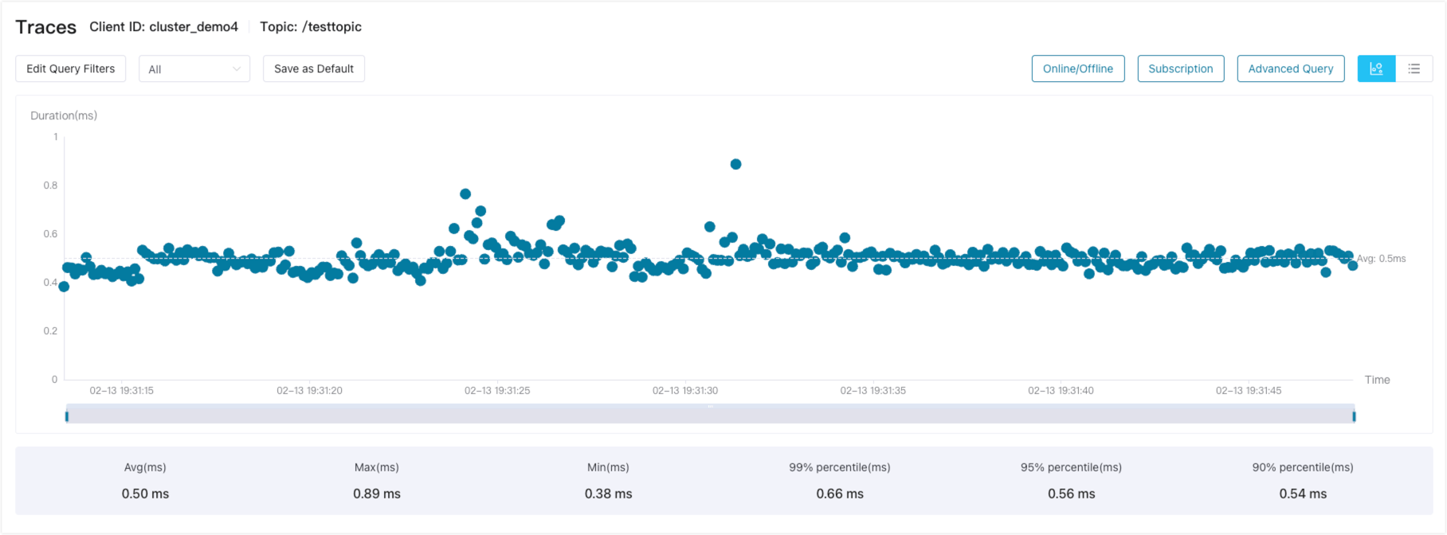Click the Save as Default button
This screenshot has height=535, width=1447.
click(x=314, y=68)
